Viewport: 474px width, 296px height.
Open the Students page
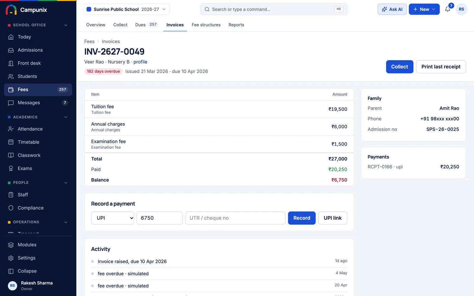pyautogui.click(x=38, y=76)
